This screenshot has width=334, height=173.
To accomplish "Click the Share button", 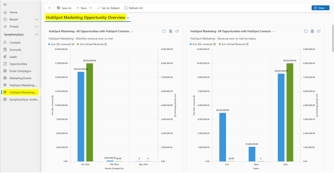I will pyautogui.click(x=320, y=8).
